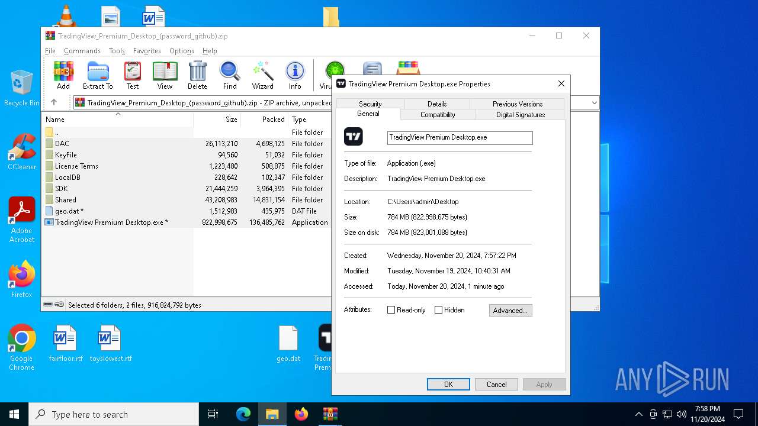The width and height of the screenshot is (758, 426).
Task: Open the File menu in WinRAR
Action: pyautogui.click(x=50, y=51)
